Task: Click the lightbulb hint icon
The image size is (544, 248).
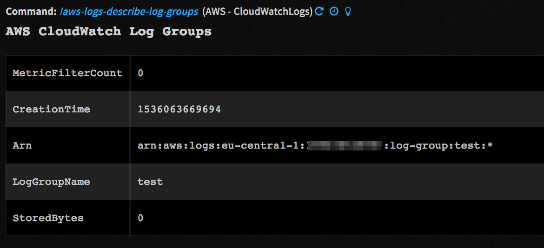Action: 347,12
